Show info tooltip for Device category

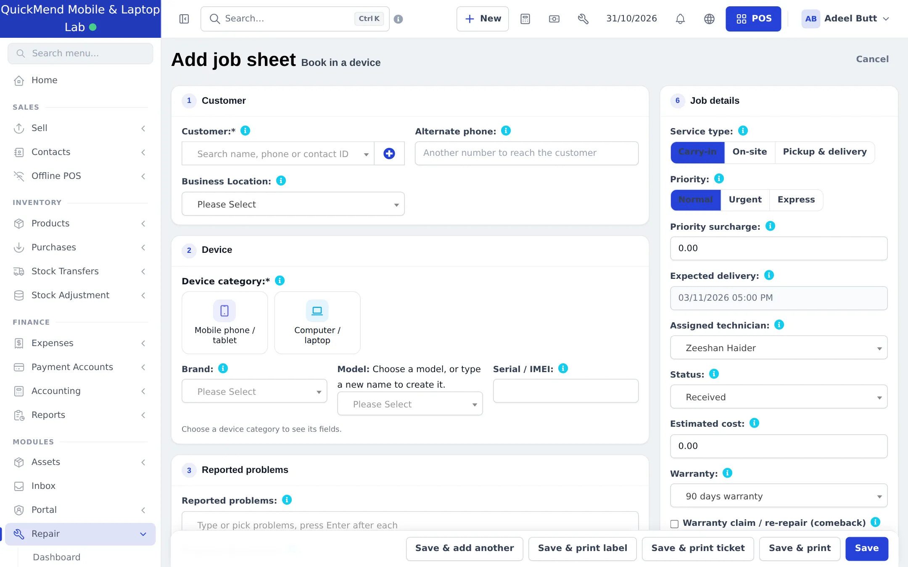pyautogui.click(x=280, y=281)
